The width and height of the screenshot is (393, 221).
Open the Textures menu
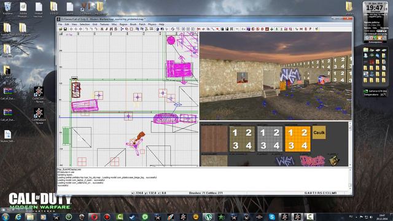coord(104,25)
